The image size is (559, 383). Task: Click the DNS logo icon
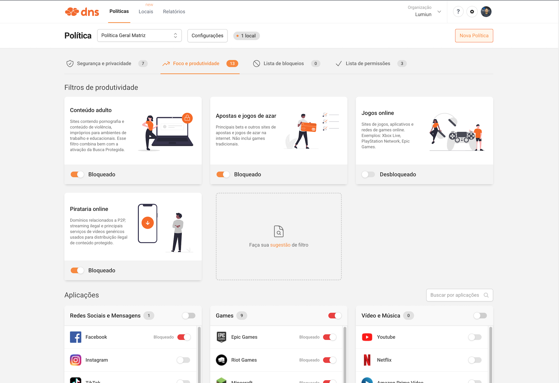tap(71, 11)
